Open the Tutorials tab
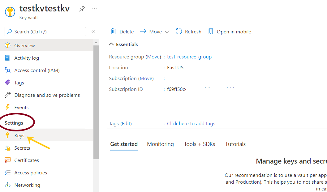 tap(235, 144)
